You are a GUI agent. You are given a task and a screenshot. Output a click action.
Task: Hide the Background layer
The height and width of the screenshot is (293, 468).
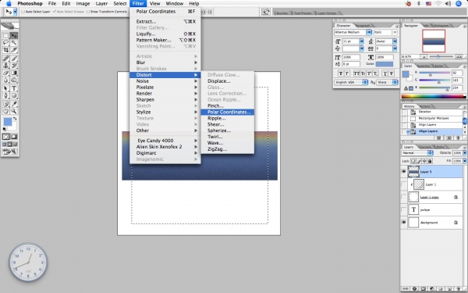click(404, 222)
